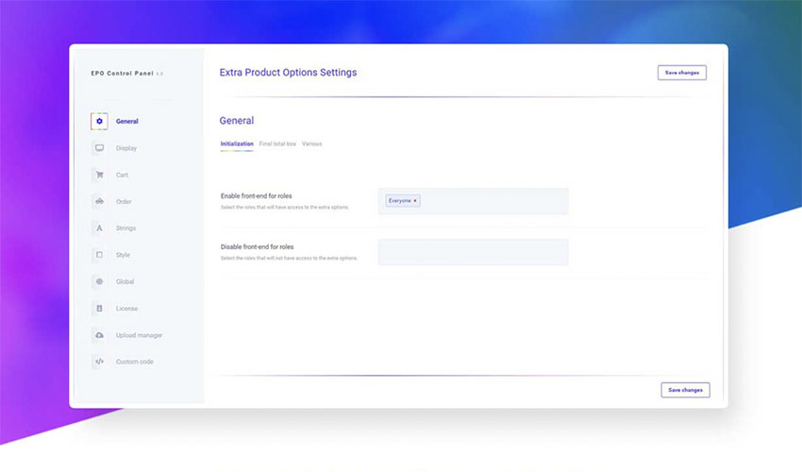Open Custom code section
This screenshot has height=472, width=802.
135,362
